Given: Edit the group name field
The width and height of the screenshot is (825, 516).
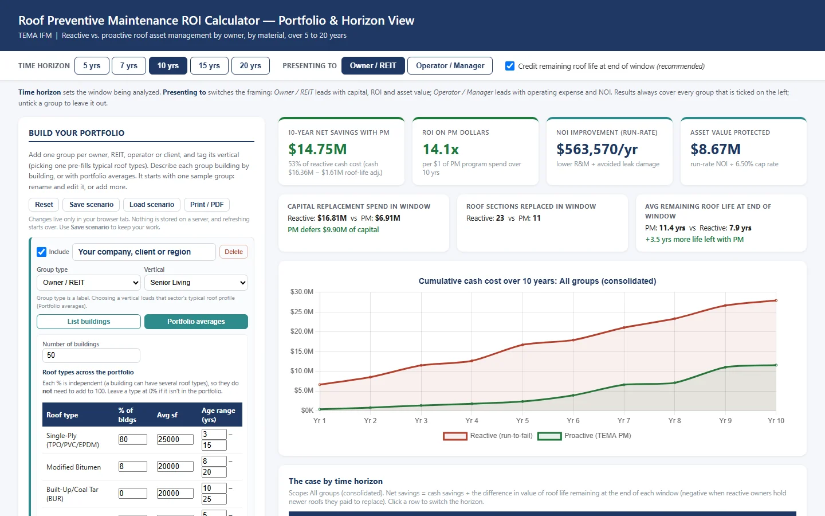Looking at the screenshot, I should click(144, 252).
